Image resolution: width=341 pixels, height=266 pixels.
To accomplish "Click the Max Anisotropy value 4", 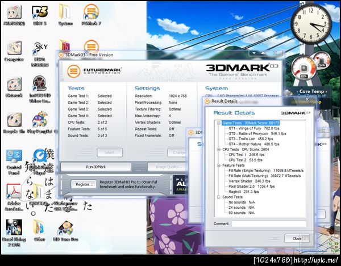I will (x=170, y=116).
